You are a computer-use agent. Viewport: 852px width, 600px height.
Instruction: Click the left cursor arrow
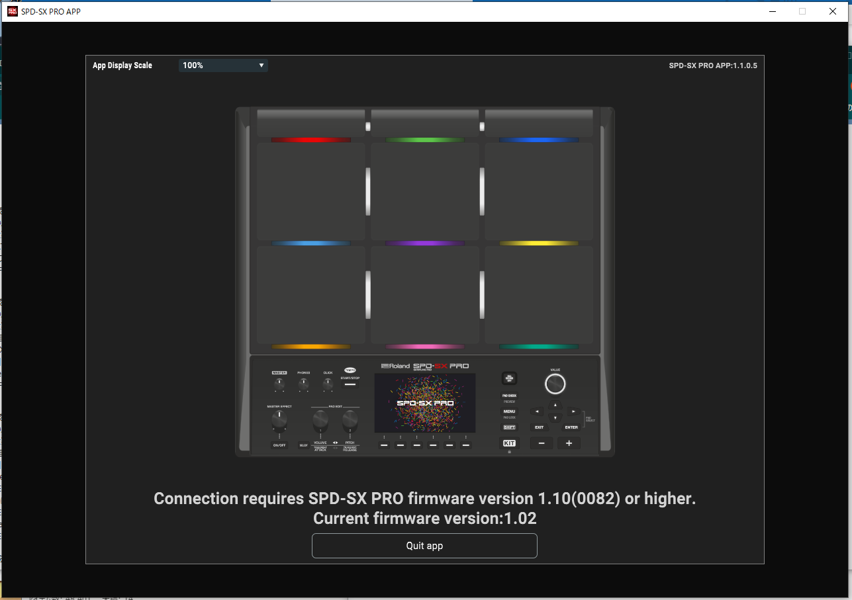pos(537,411)
